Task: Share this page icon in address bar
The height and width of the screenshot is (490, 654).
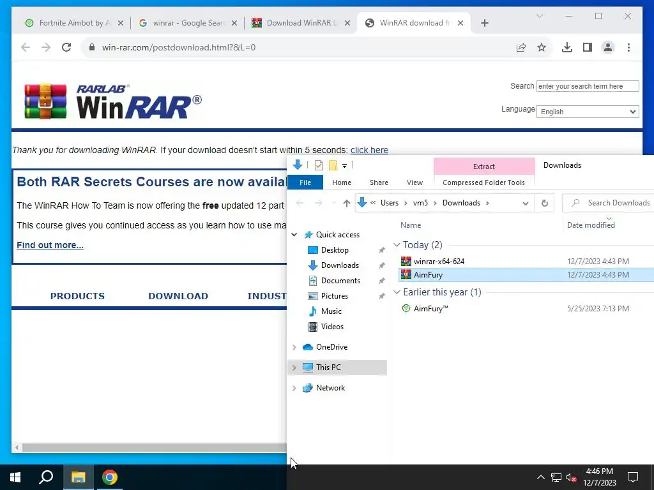Action: [x=521, y=47]
